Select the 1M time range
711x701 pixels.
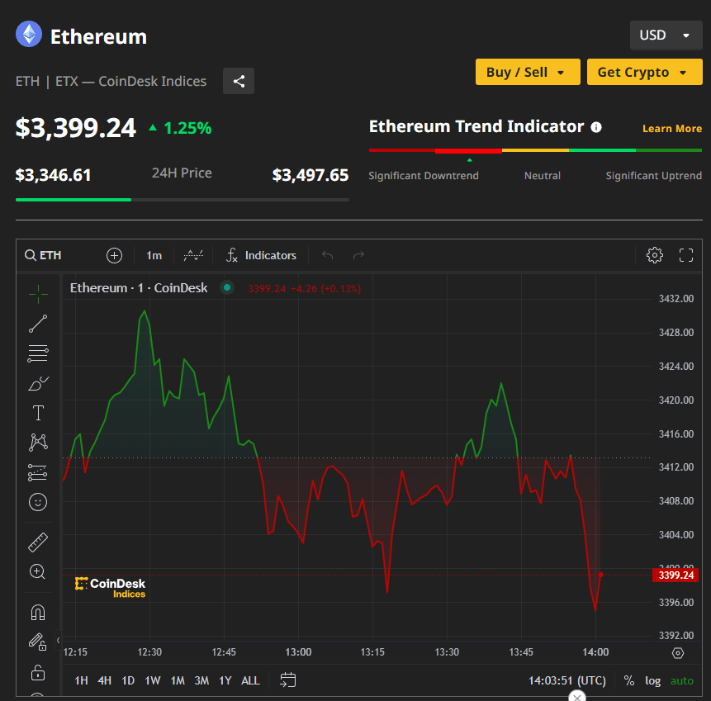point(178,680)
